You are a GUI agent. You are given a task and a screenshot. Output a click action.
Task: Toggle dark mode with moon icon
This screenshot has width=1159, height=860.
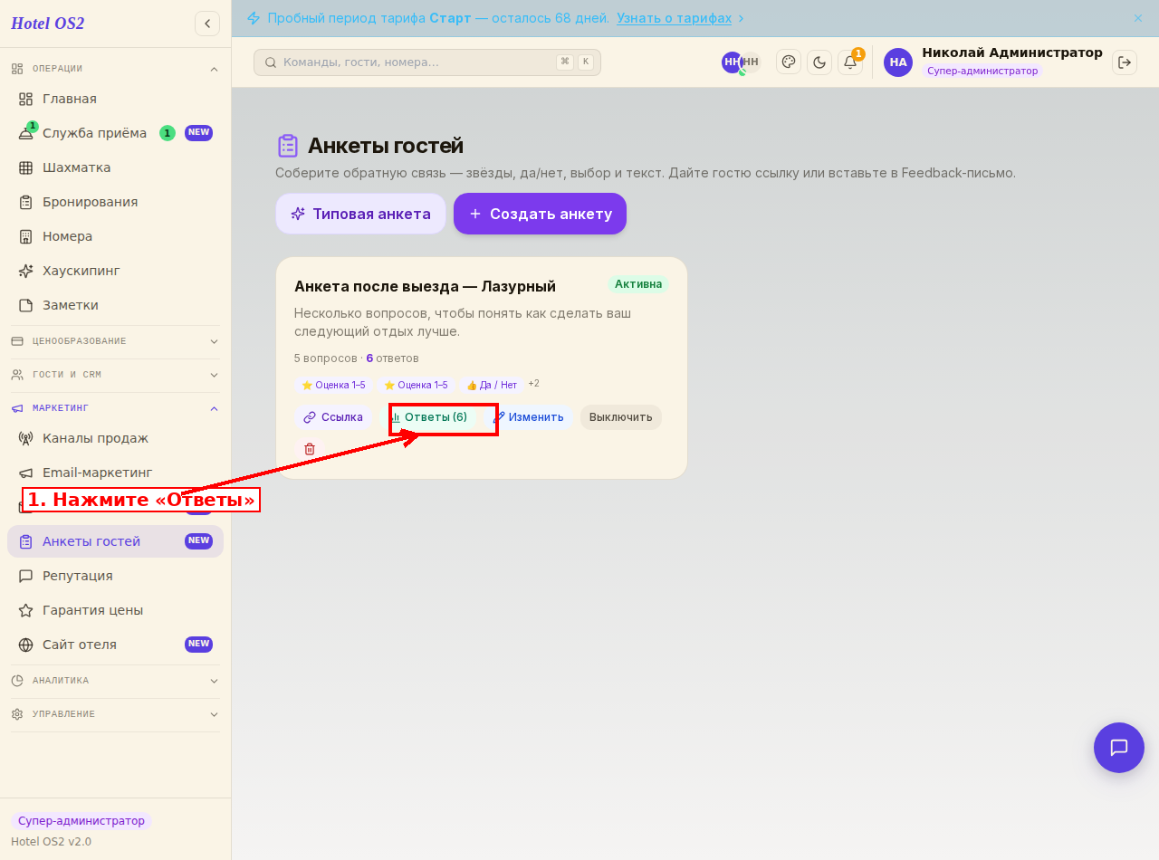pyautogui.click(x=819, y=62)
